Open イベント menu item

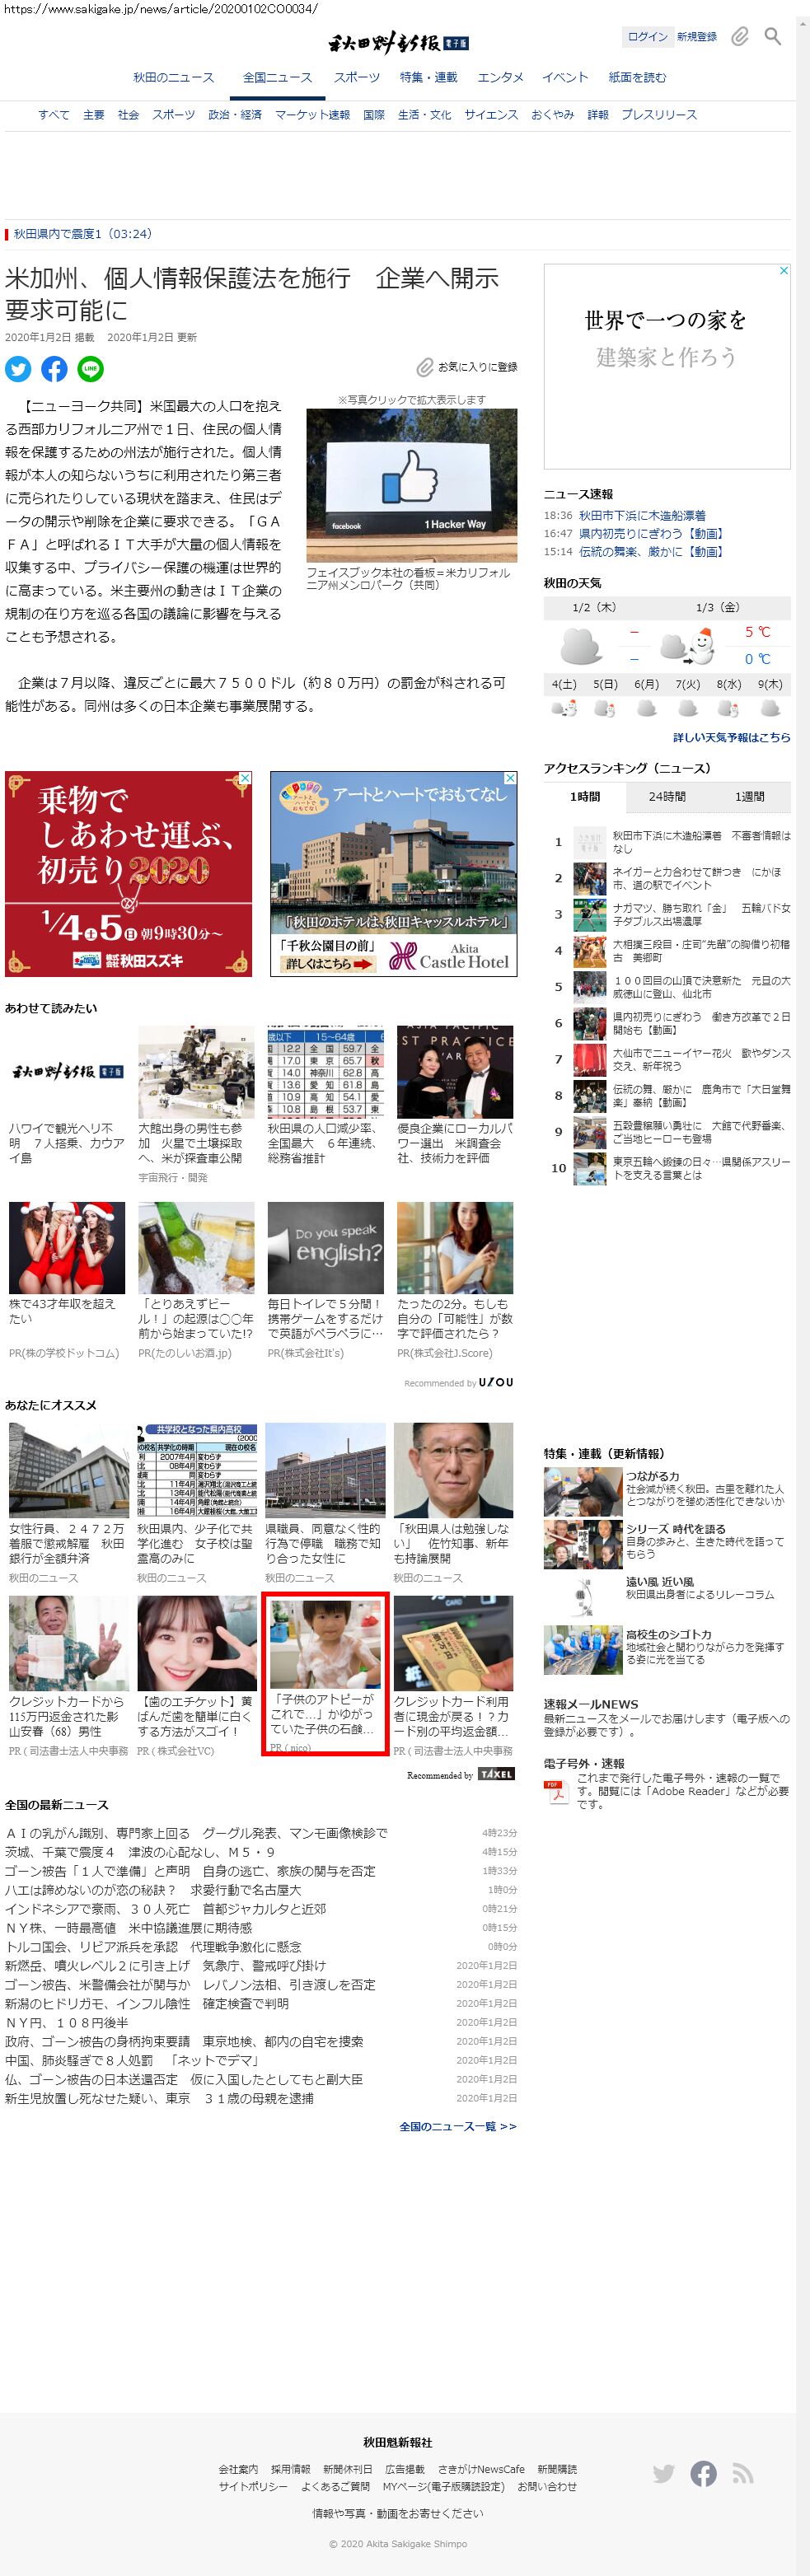[565, 77]
